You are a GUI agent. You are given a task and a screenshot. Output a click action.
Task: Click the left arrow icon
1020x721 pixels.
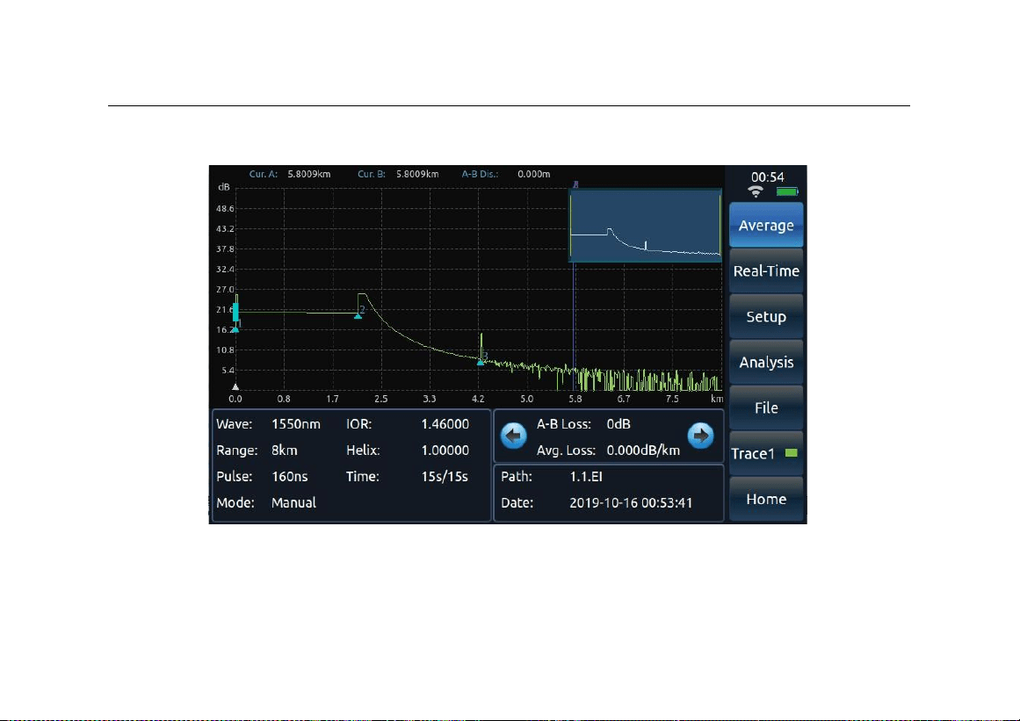[x=514, y=436]
